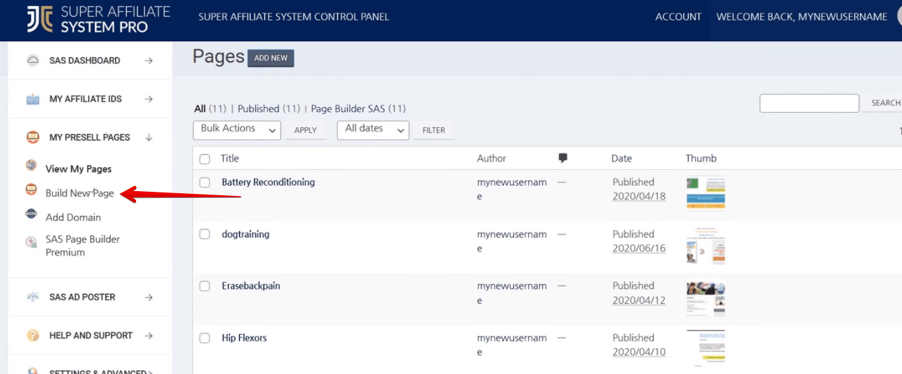Image resolution: width=902 pixels, height=374 pixels.
Task: Sort by Title column header
Action: 230,158
